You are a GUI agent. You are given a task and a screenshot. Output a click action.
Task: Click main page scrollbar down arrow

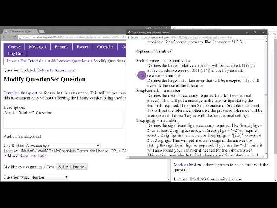tap(169, 179)
